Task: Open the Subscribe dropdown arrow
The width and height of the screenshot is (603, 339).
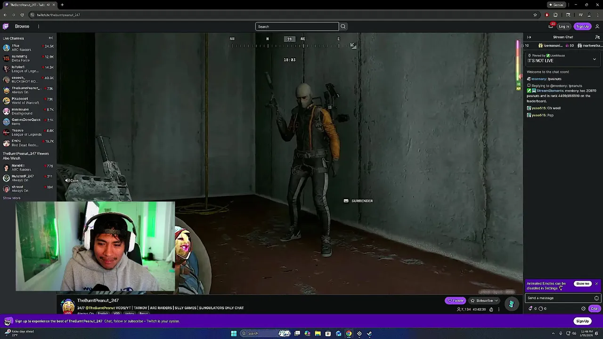Action: pyautogui.click(x=496, y=300)
